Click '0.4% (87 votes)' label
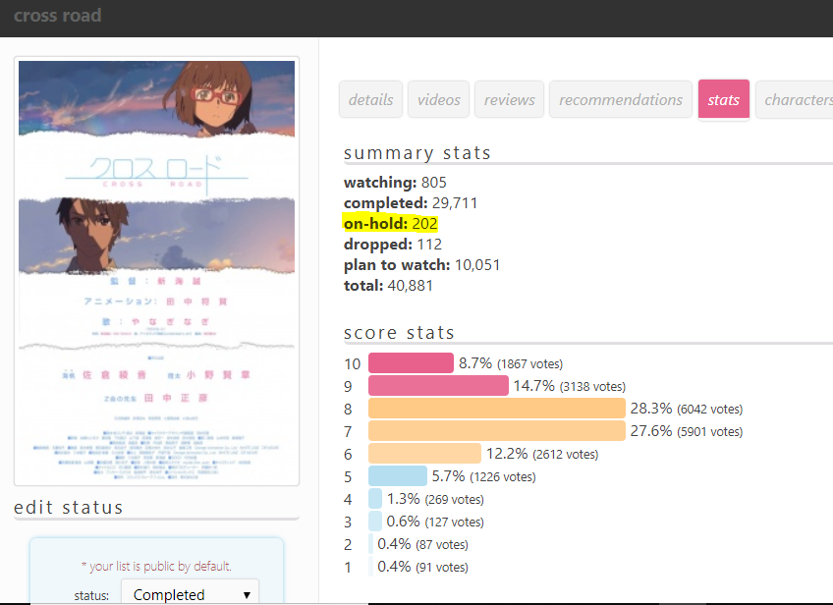This screenshot has width=833, height=605. [x=422, y=544]
